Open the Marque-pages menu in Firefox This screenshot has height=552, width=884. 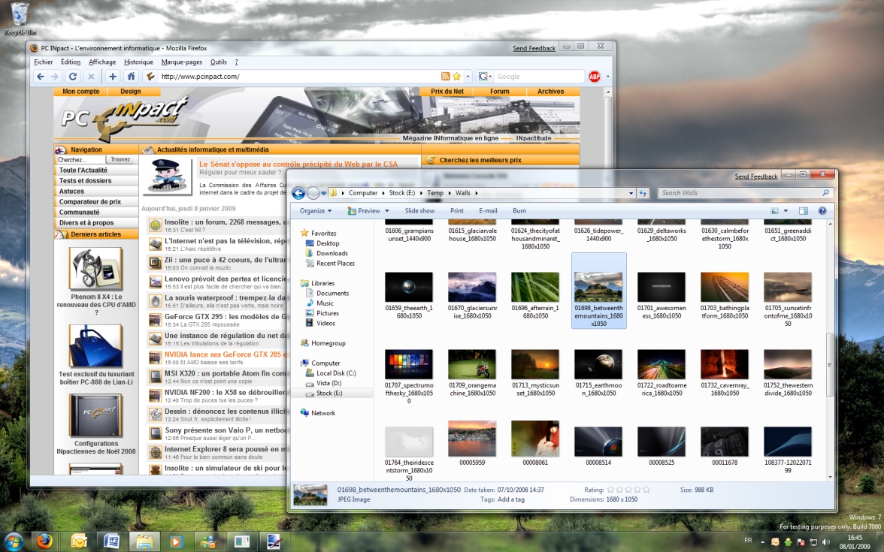[182, 62]
